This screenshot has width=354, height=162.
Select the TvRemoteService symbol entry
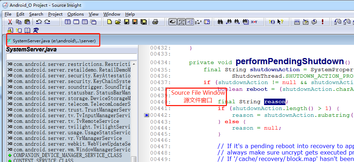coord(66,121)
